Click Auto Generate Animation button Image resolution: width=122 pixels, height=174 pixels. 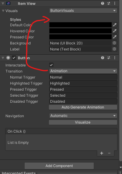click(83, 107)
